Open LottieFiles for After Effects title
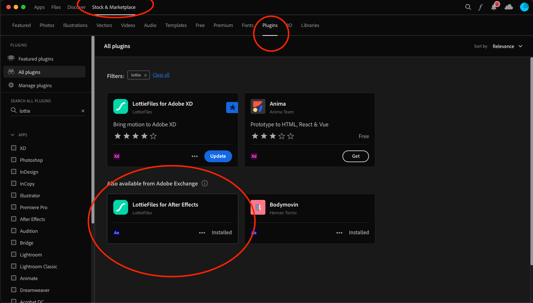 (x=165, y=204)
